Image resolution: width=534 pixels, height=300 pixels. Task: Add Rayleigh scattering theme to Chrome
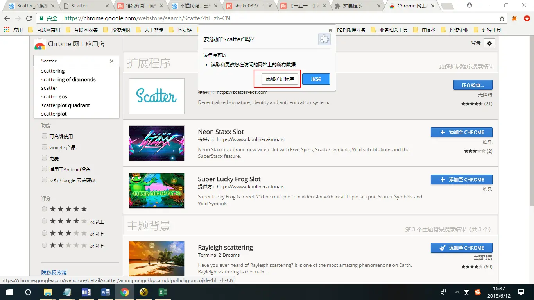pos(462,248)
